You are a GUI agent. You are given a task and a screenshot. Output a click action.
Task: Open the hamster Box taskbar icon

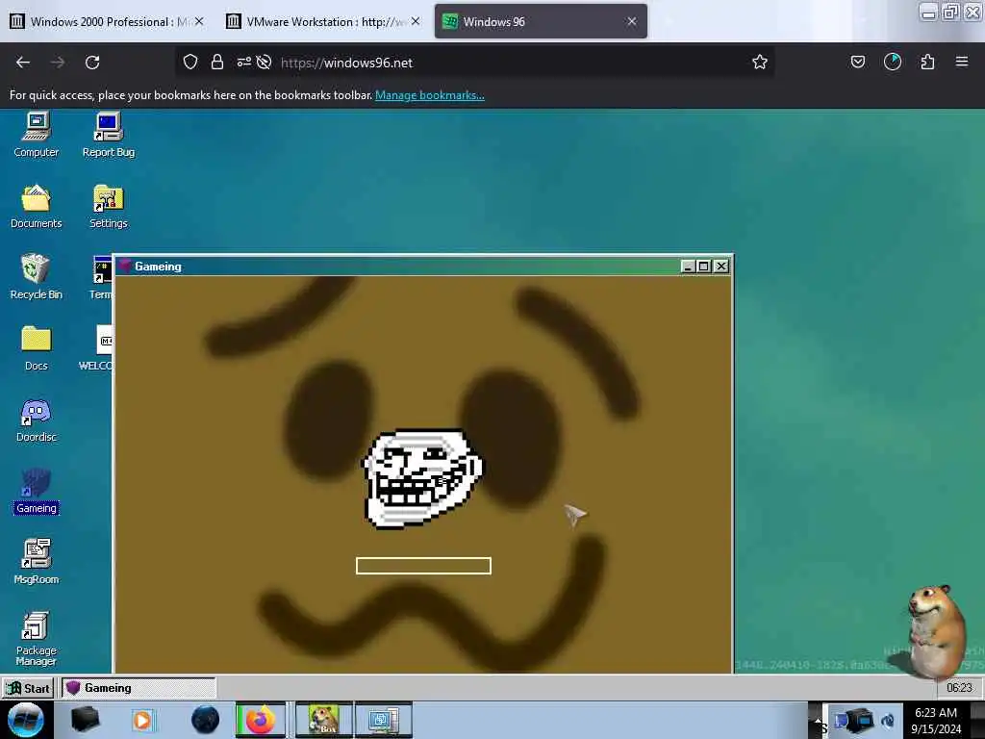[324, 720]
